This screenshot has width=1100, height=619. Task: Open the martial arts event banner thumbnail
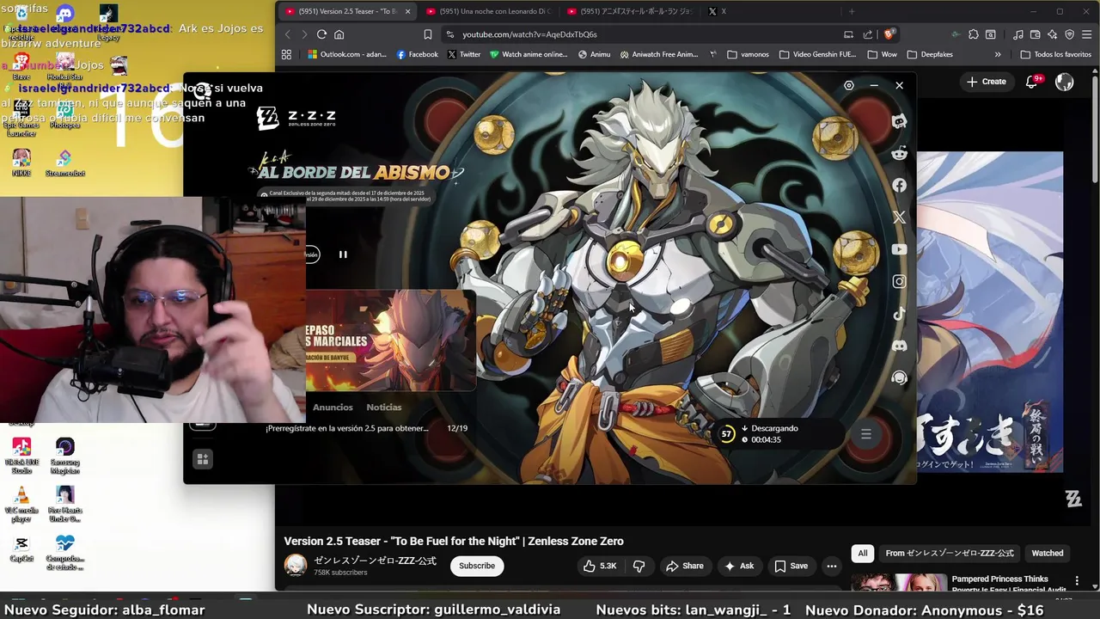(390, 341)
